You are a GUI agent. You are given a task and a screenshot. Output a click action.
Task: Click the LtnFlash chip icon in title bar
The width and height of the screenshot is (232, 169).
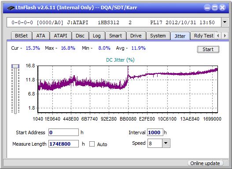(11, 7)
